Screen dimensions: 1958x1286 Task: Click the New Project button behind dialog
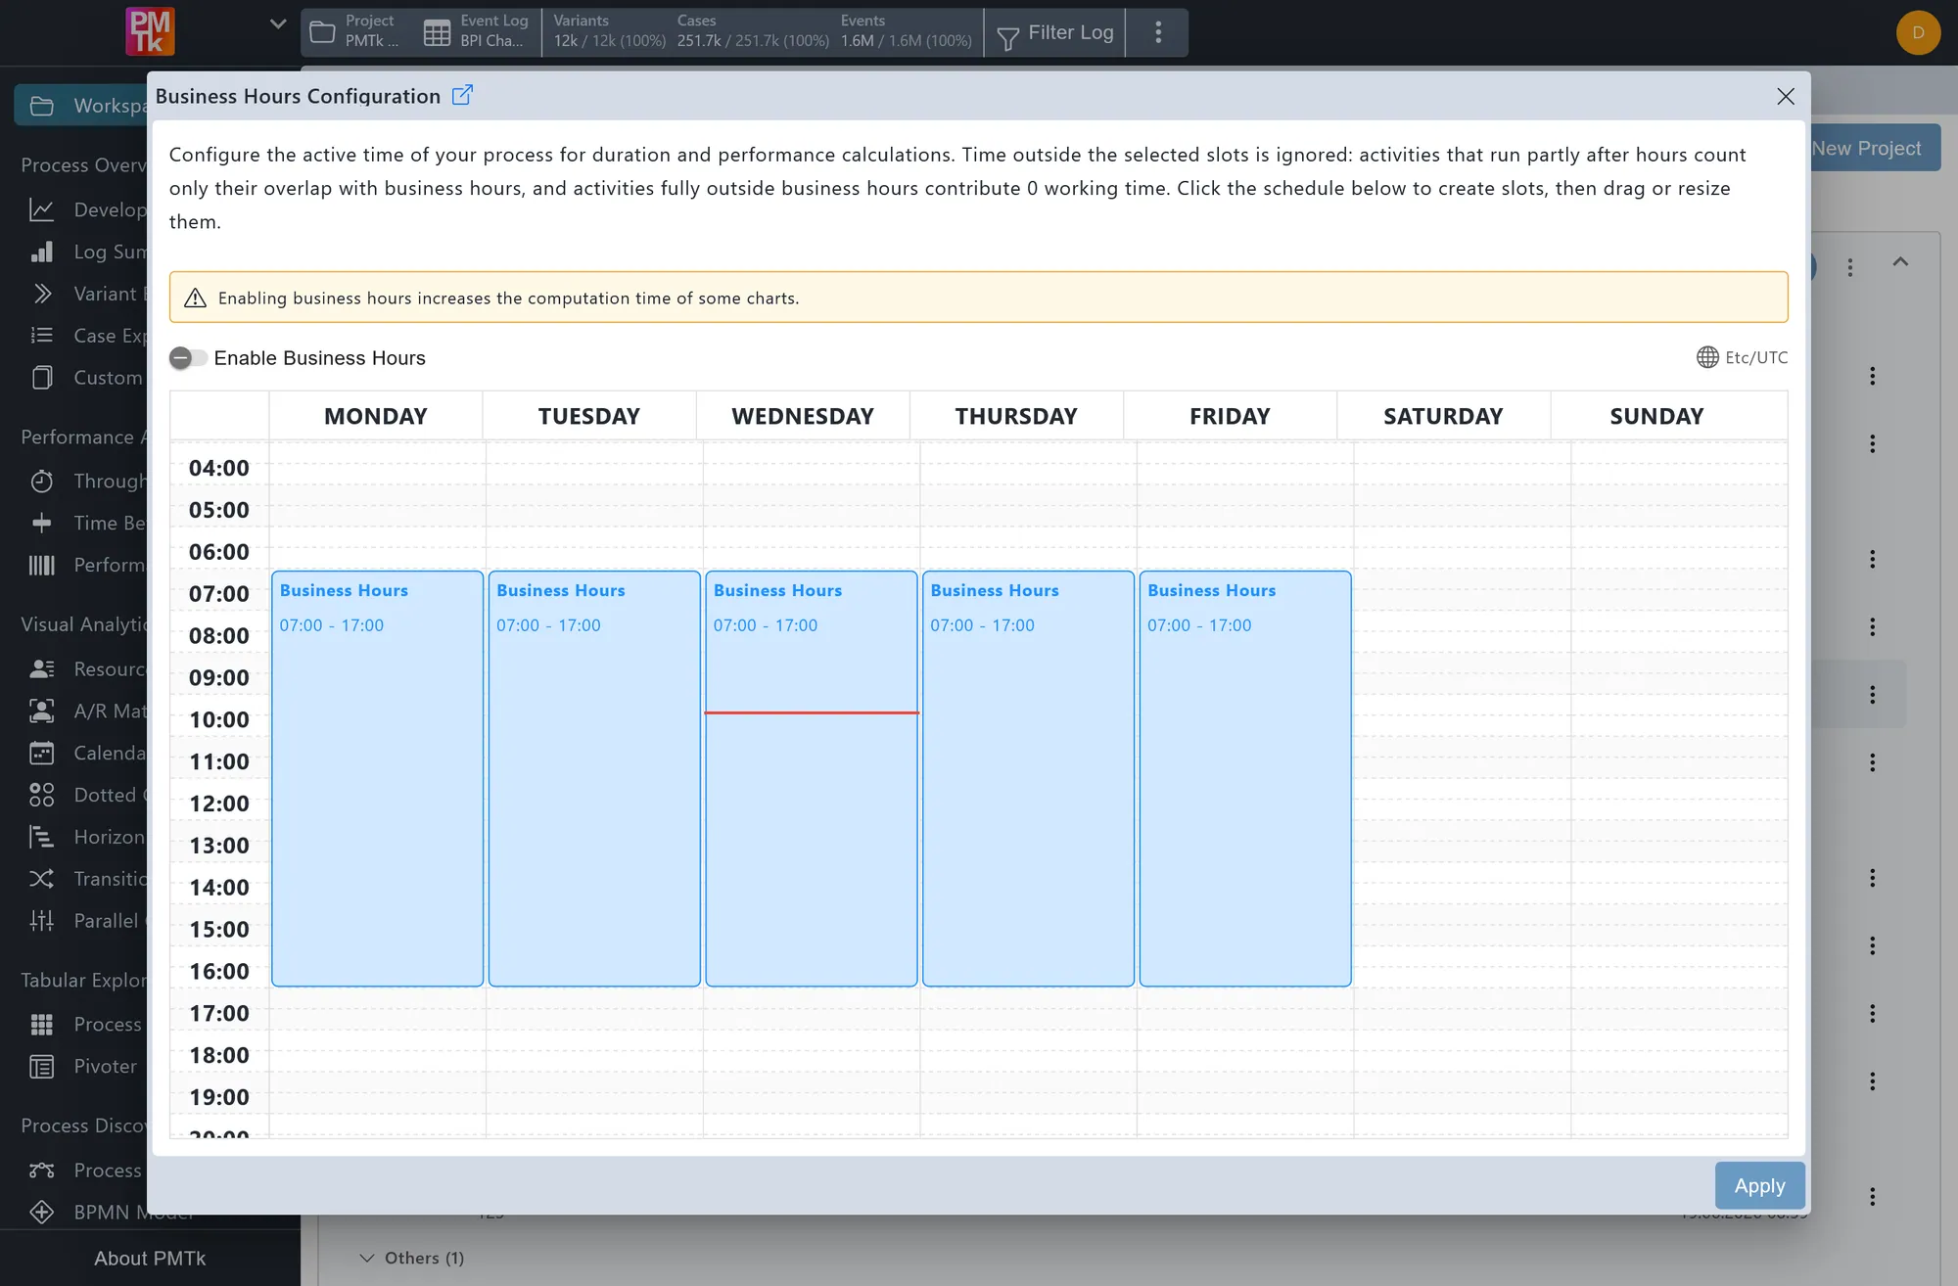click(1875, 148)
